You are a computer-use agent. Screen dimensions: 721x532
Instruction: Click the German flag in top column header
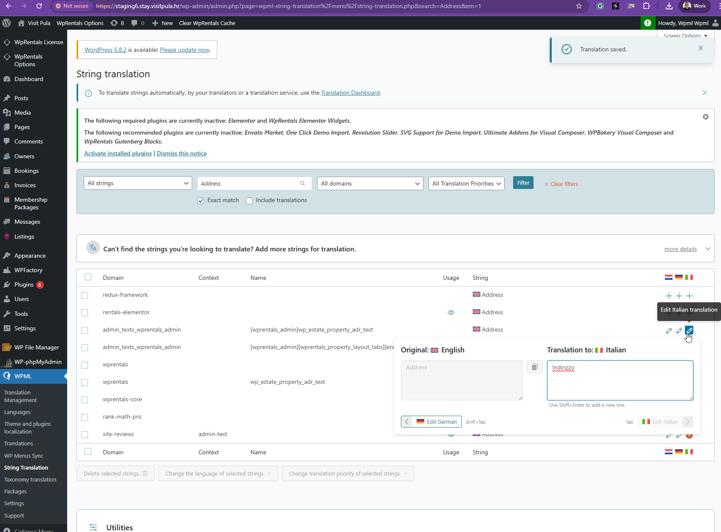pos(679,277)
